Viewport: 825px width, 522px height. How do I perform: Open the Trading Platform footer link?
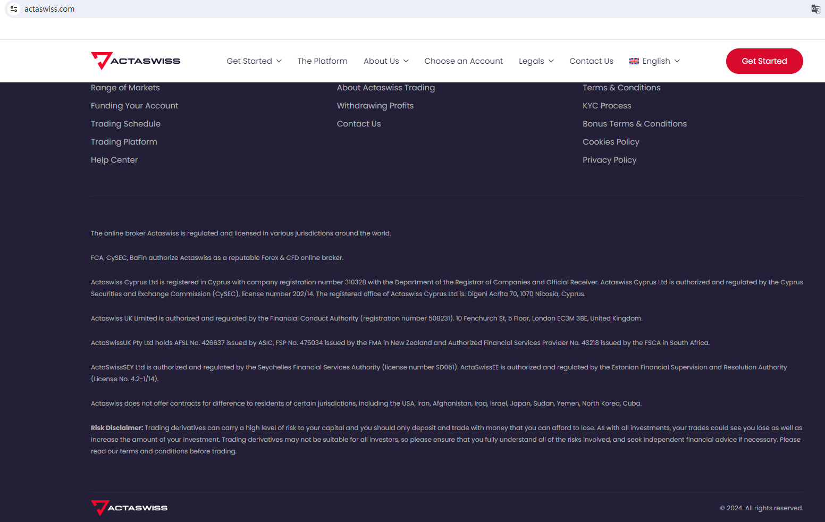[124, 142]
